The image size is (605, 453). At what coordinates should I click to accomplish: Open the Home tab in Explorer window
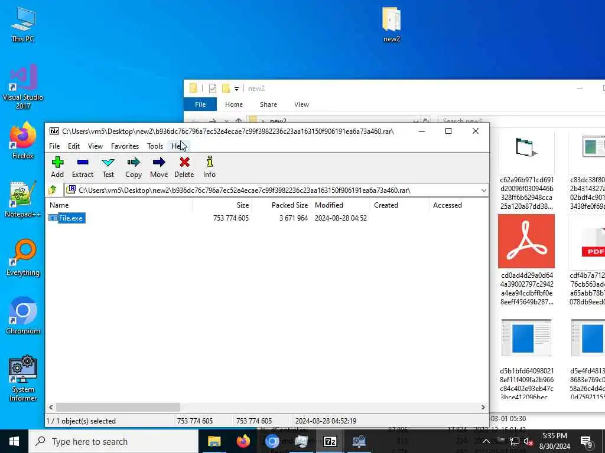point(234,104)
